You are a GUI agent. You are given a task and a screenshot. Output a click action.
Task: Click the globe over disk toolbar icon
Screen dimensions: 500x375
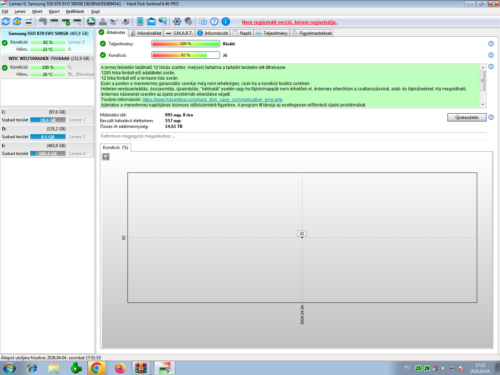[91, 21]
